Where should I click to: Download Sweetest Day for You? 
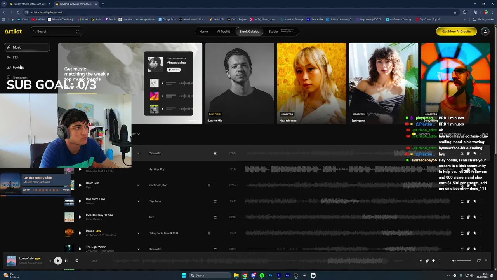tap(462, 217)
